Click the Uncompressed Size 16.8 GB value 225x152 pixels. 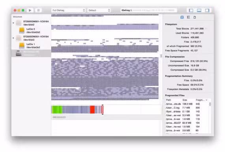[195, 65]
